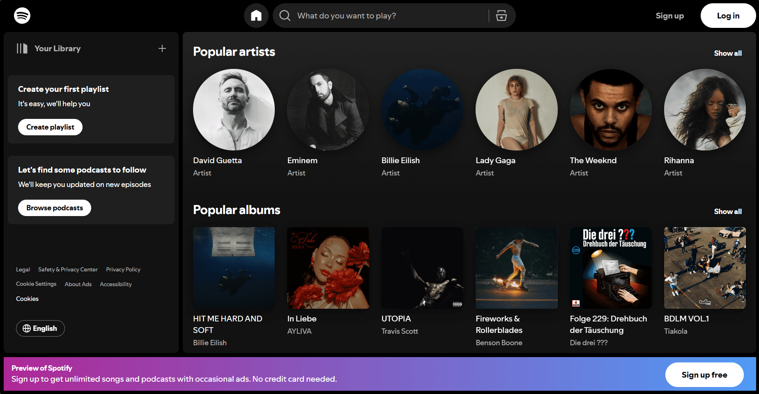The height and width of the screenshot is (394, 759).
Task: Click the Die drei ??? artist link
Action: click(x=589, y=343)
